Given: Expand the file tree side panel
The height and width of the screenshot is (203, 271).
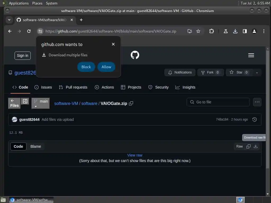Looking at the screenshot, I should (25, 101).
